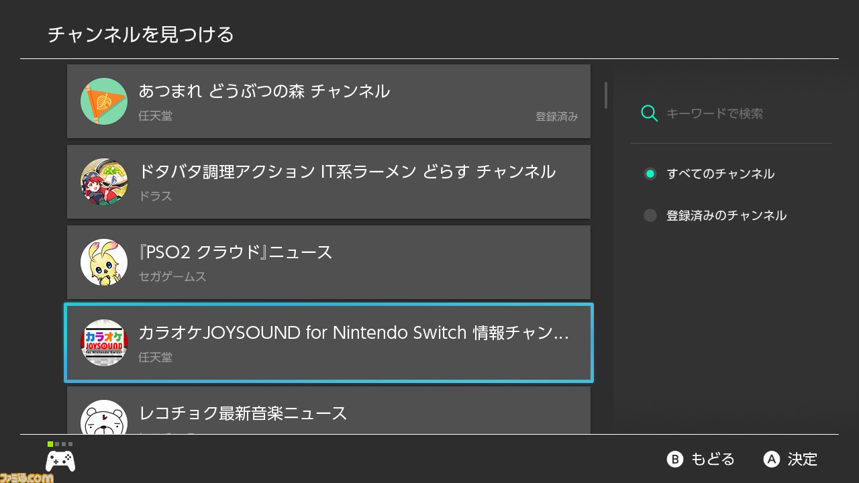859x483 pixels.
Task: Click the Animal Crossing orange flag channel icon
Action: pyautogui.click(x=104, y=101)
